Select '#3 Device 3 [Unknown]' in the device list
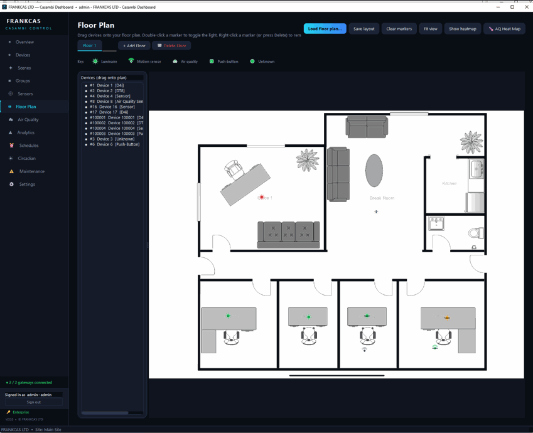 click(x=112, y=139)
